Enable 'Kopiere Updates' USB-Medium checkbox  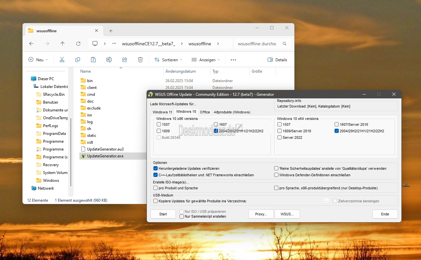(155, 201)
